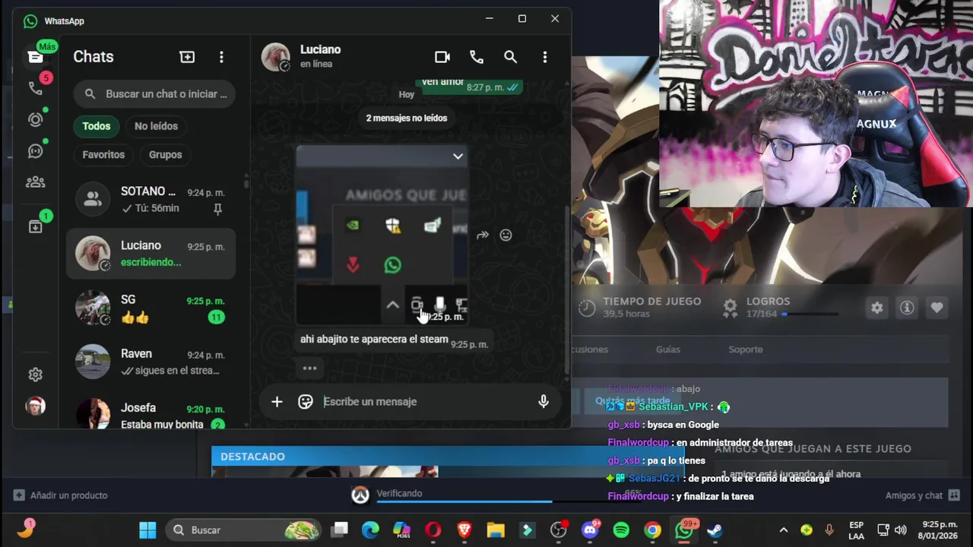Open Brave browser from the taskbar
Screen dimensions: 973x547
[464, 530]
